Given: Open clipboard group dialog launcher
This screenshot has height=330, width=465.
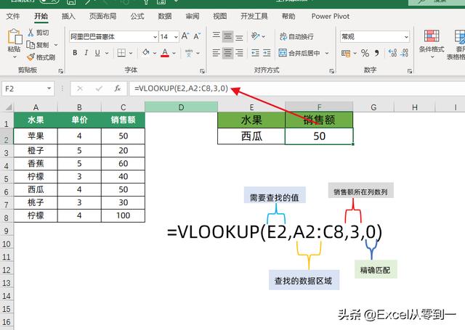Looking at the screenshot, I should (x=61, y=71).
